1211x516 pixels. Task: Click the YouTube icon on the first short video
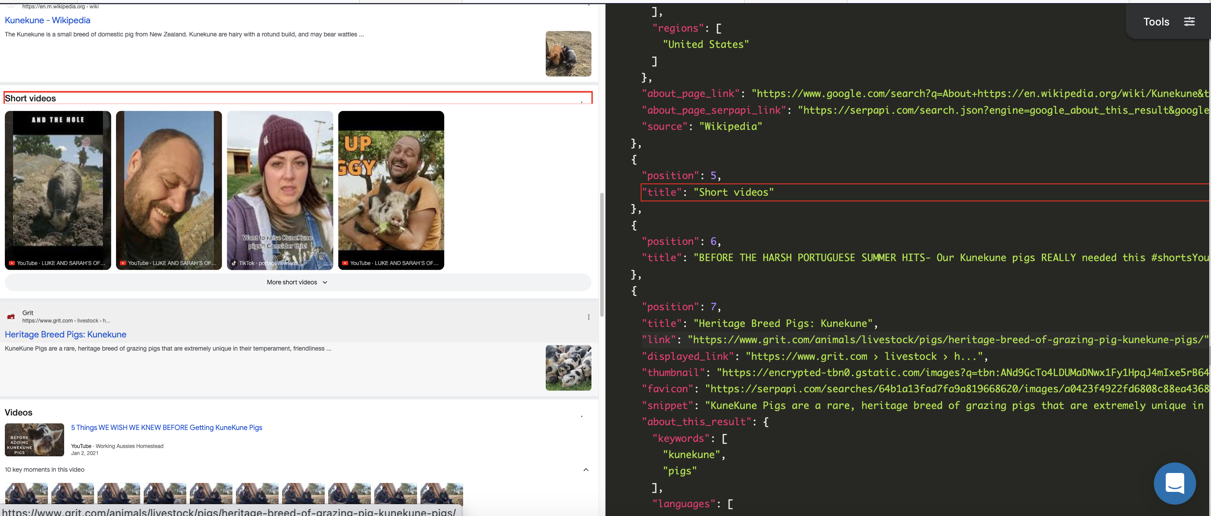[12, 263]
